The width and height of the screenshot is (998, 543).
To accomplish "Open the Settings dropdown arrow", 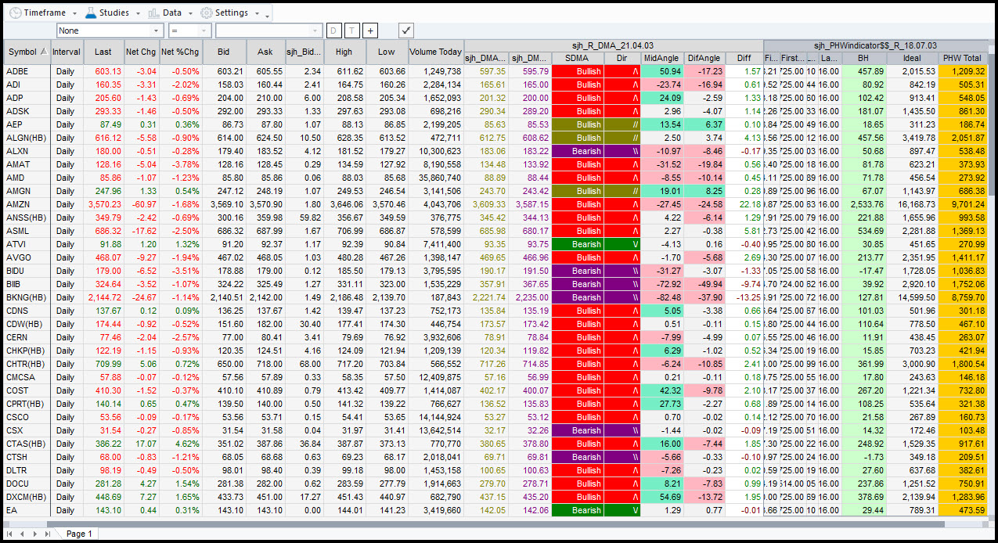I will pyautogui.click(x=257, y=13).
